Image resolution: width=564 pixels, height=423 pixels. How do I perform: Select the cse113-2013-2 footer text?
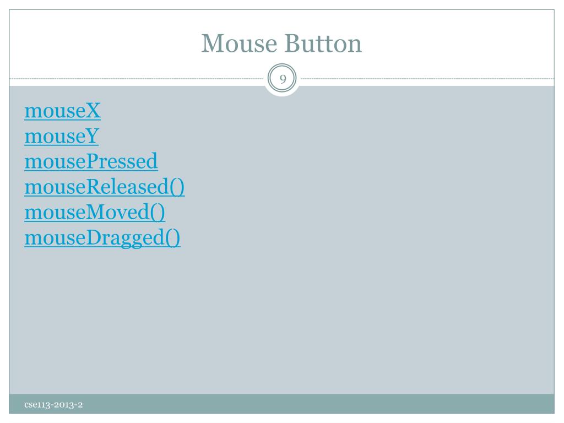53,405
